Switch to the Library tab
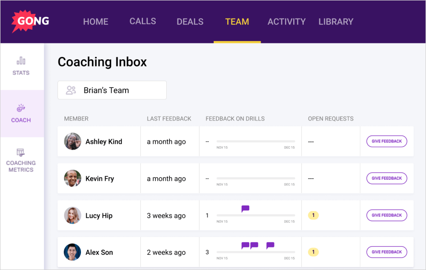Viewport: 426px width, 270px height. (336, 22)
